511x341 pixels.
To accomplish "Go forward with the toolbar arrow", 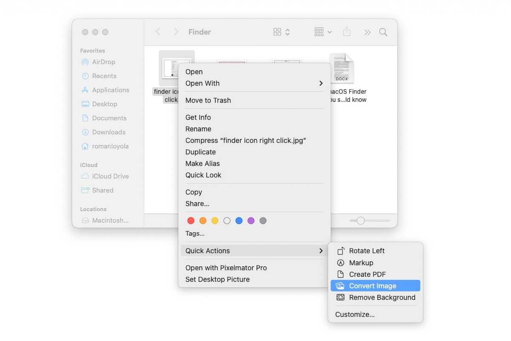I will (176, 32).
